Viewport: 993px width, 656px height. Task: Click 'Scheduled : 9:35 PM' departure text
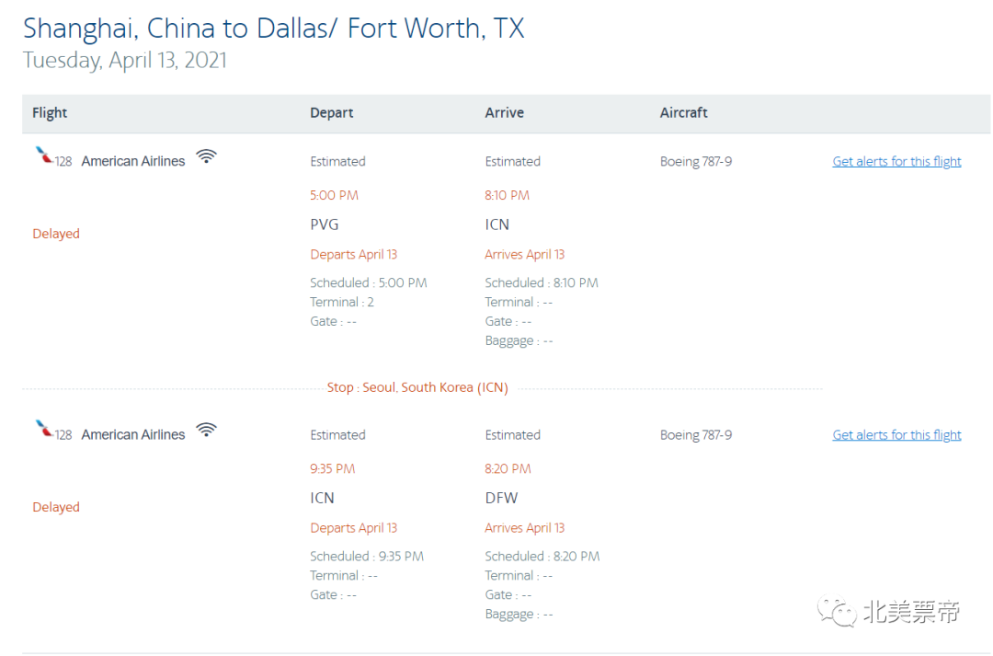(367, 557)
